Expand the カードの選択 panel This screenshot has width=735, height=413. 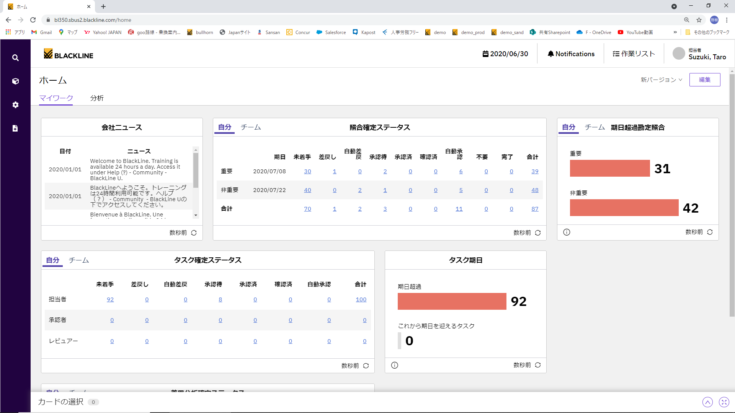pos(707,402)
